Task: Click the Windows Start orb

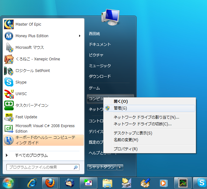Action: point(8,183)
